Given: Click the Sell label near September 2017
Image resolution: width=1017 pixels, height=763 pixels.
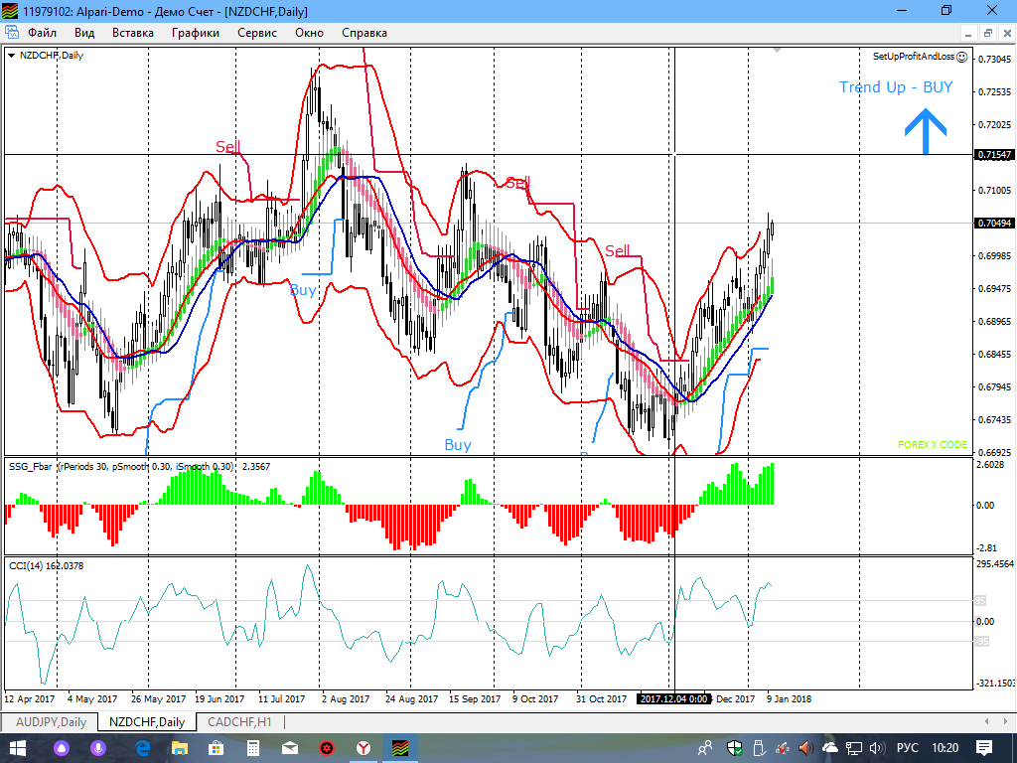Looking at the screenshot, I should pyautogui.click(x=517, y=183).
